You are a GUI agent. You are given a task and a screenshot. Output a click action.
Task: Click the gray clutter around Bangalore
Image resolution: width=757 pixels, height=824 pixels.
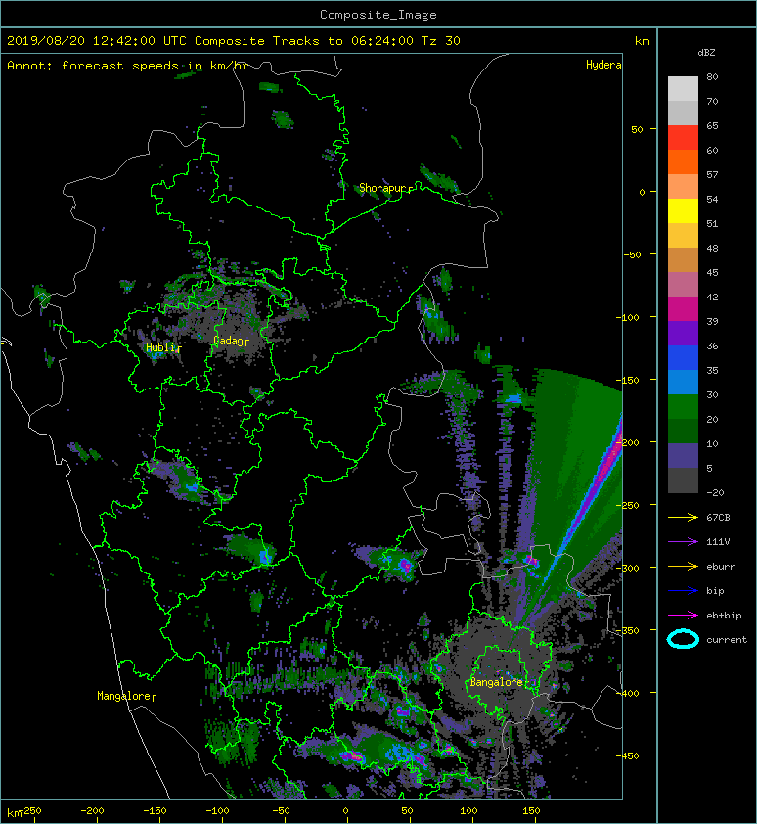tap(494, 663)
